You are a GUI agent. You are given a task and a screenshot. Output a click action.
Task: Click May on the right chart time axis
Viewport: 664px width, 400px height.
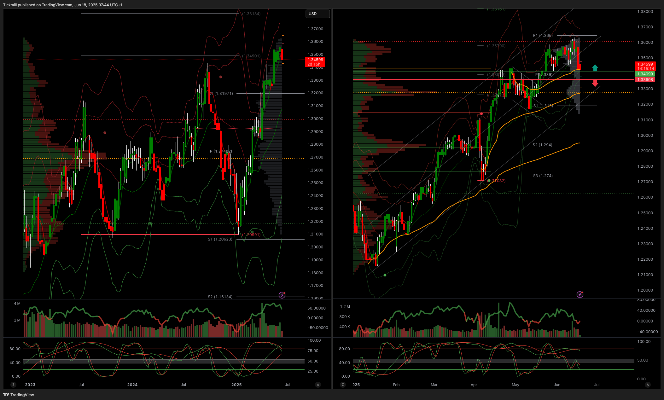[x=515, y=385]
